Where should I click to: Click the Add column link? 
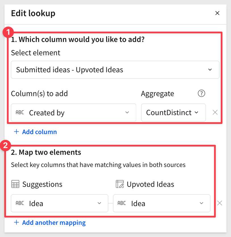39,132
